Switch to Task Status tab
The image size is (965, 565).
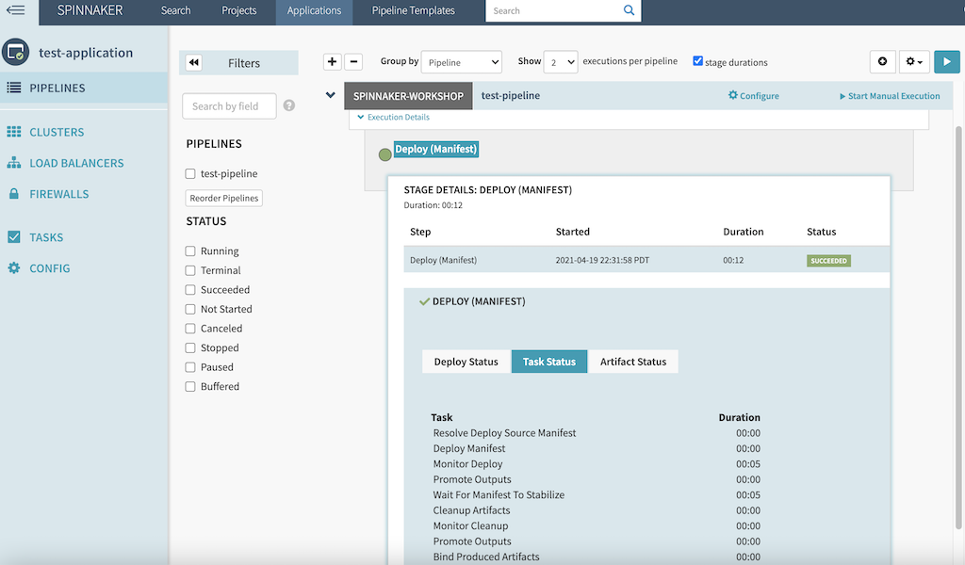549,362
